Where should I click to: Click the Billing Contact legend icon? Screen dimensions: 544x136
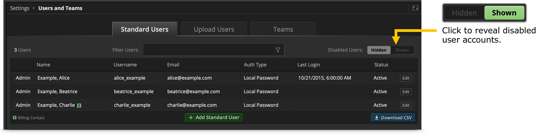tap(14, 118)
